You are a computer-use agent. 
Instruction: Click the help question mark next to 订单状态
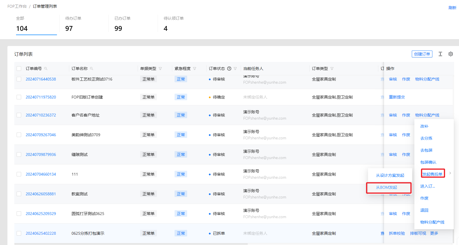click(229, 69)
